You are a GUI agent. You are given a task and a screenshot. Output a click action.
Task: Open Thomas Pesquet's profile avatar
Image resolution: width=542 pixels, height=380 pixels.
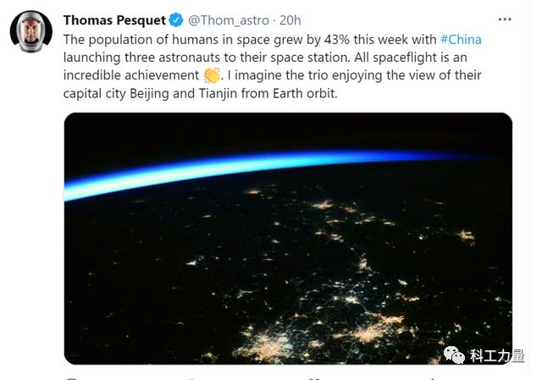click(31, 32)
